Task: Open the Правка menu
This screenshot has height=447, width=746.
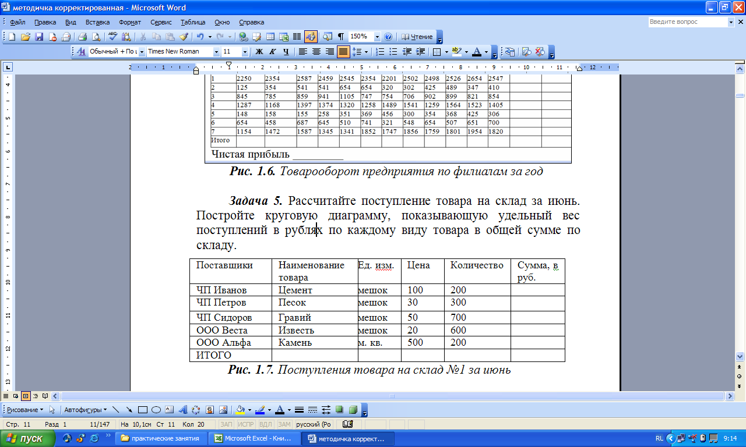Action: [x=45, y=22]
